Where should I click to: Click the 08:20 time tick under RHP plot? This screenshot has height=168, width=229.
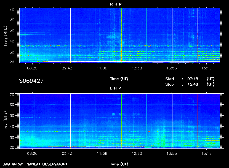[32, 68]
